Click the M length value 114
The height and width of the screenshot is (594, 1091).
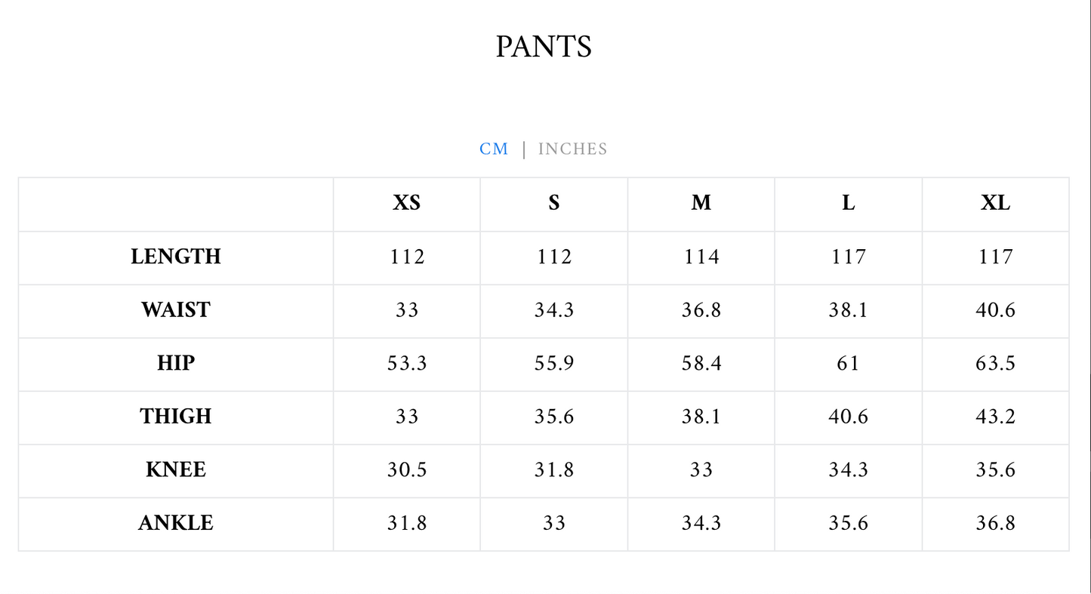(x=701, y=257)
